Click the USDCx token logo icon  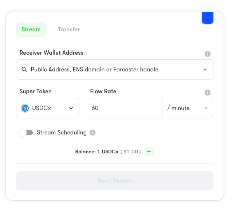click(x=25, y=108)
